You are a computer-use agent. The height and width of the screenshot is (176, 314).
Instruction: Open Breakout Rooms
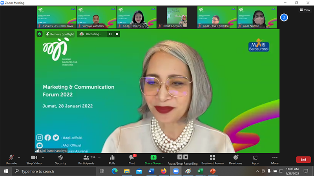tap(213, 160)
